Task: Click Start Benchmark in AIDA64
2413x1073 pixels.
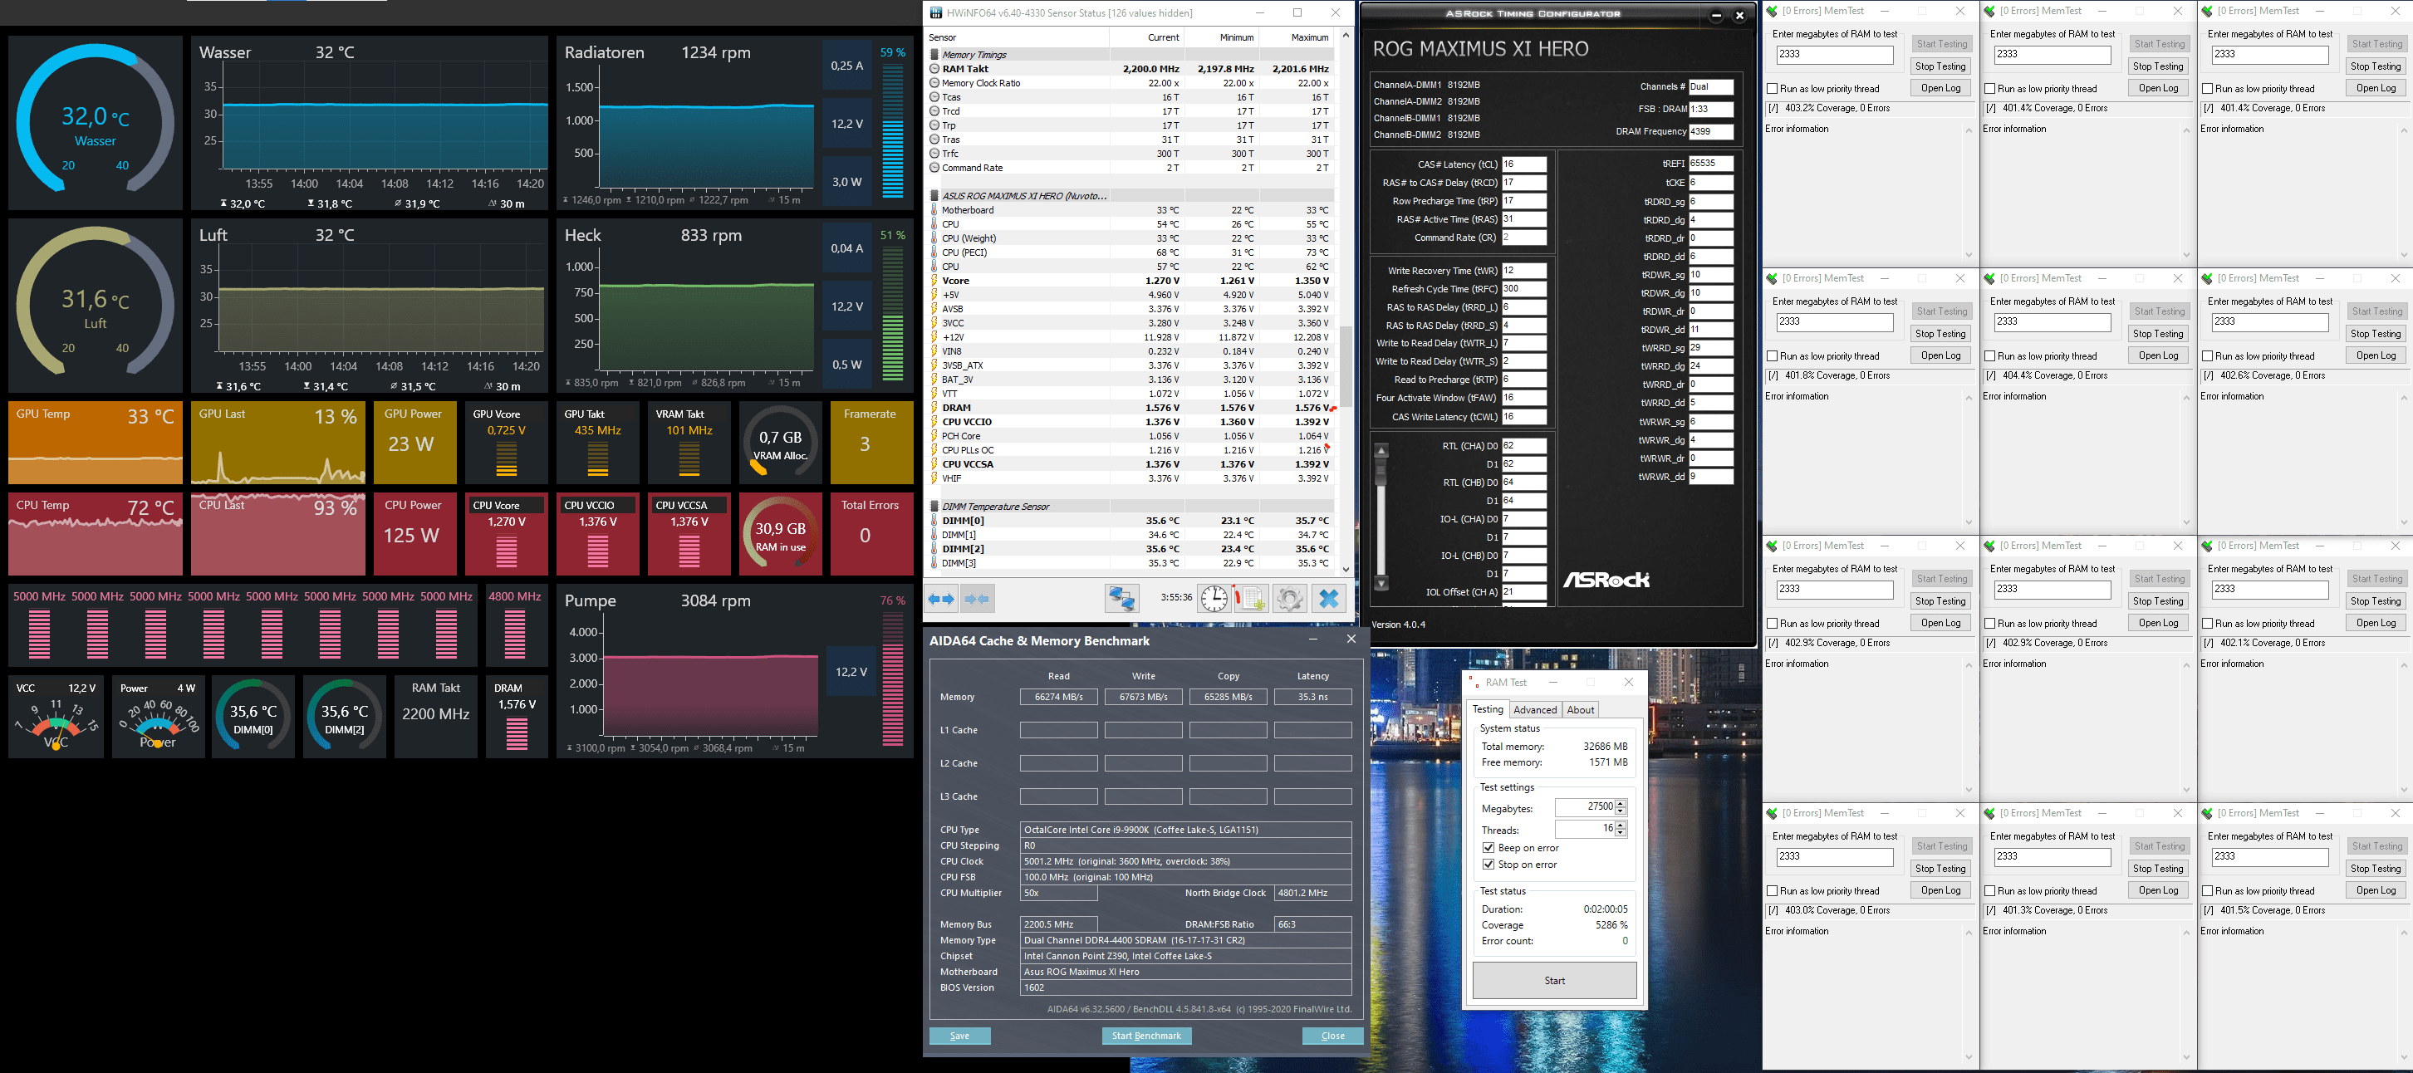Action: click(x=1146, y=1036)
